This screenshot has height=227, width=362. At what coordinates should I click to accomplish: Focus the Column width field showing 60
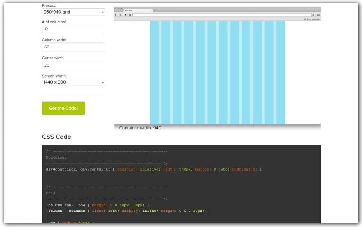click(73, 47)
